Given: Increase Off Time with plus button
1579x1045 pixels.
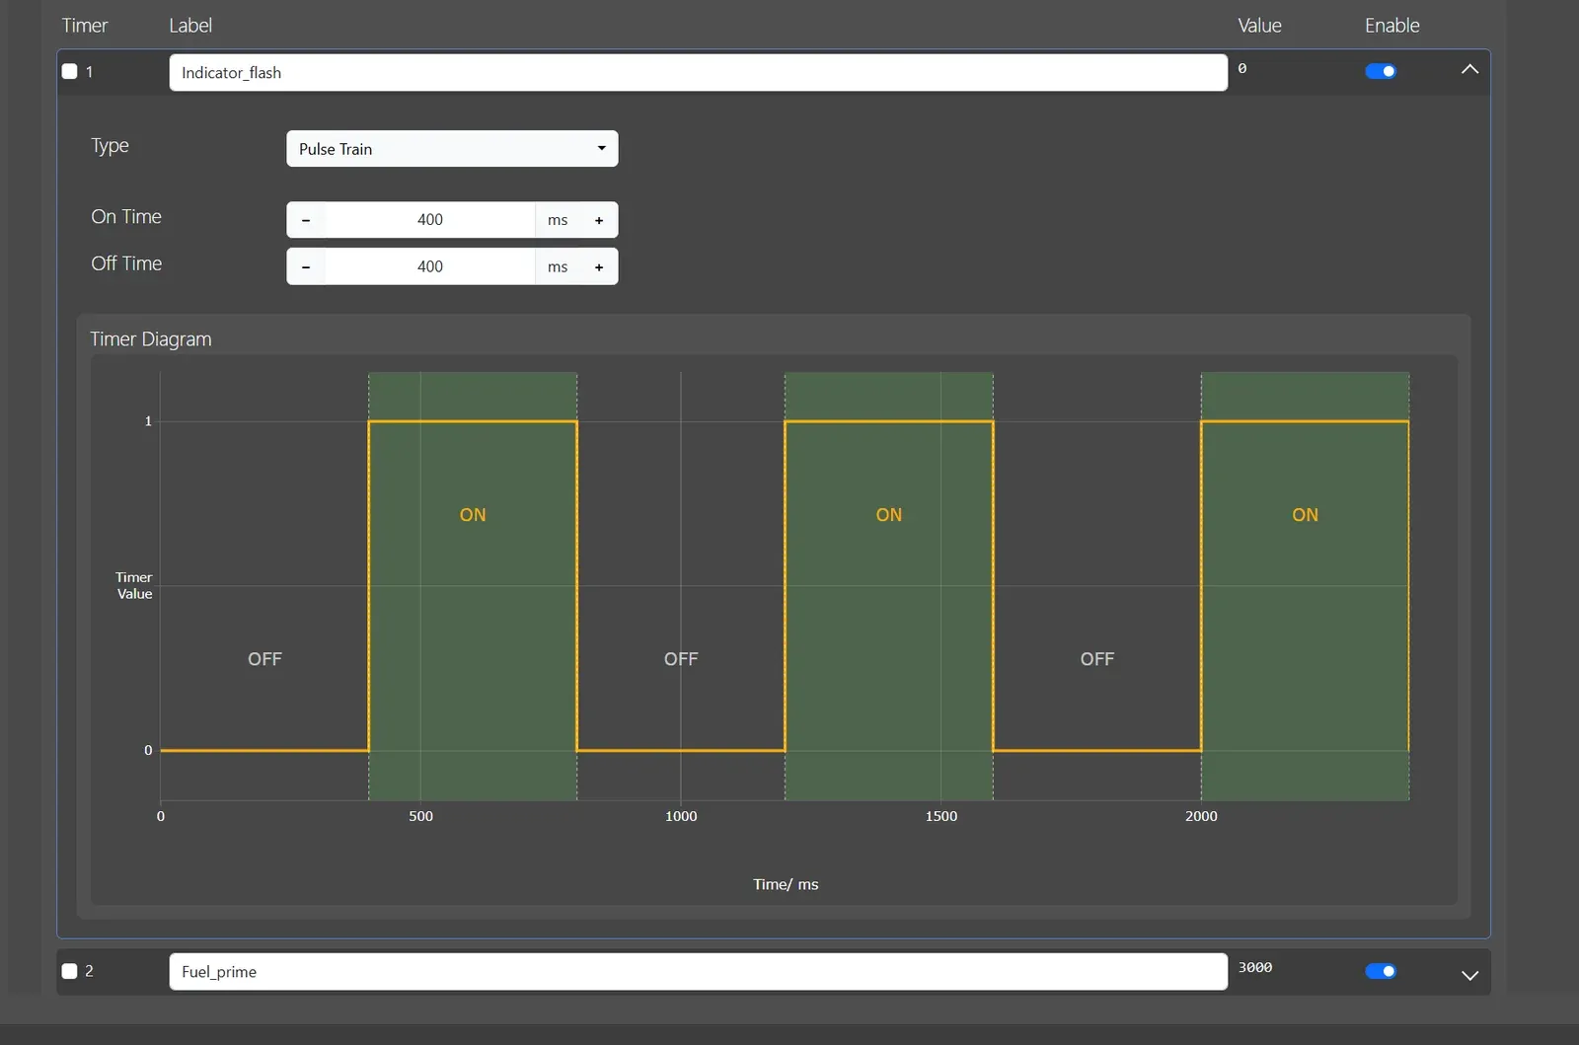Looking at the screenshot, I should pyautogui.click(x=599, y=266).
